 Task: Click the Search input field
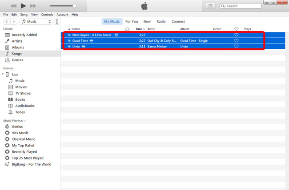(241, 6)
